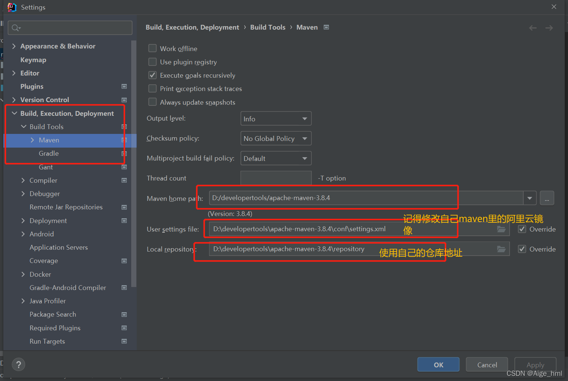Screen dimensions: 568x381
Task: Select Gradle under Build Tools
Action: [x=49, y=154]
